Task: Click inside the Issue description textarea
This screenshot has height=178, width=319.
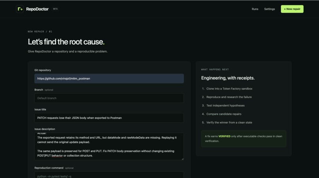Action: (x=109, y=146)
